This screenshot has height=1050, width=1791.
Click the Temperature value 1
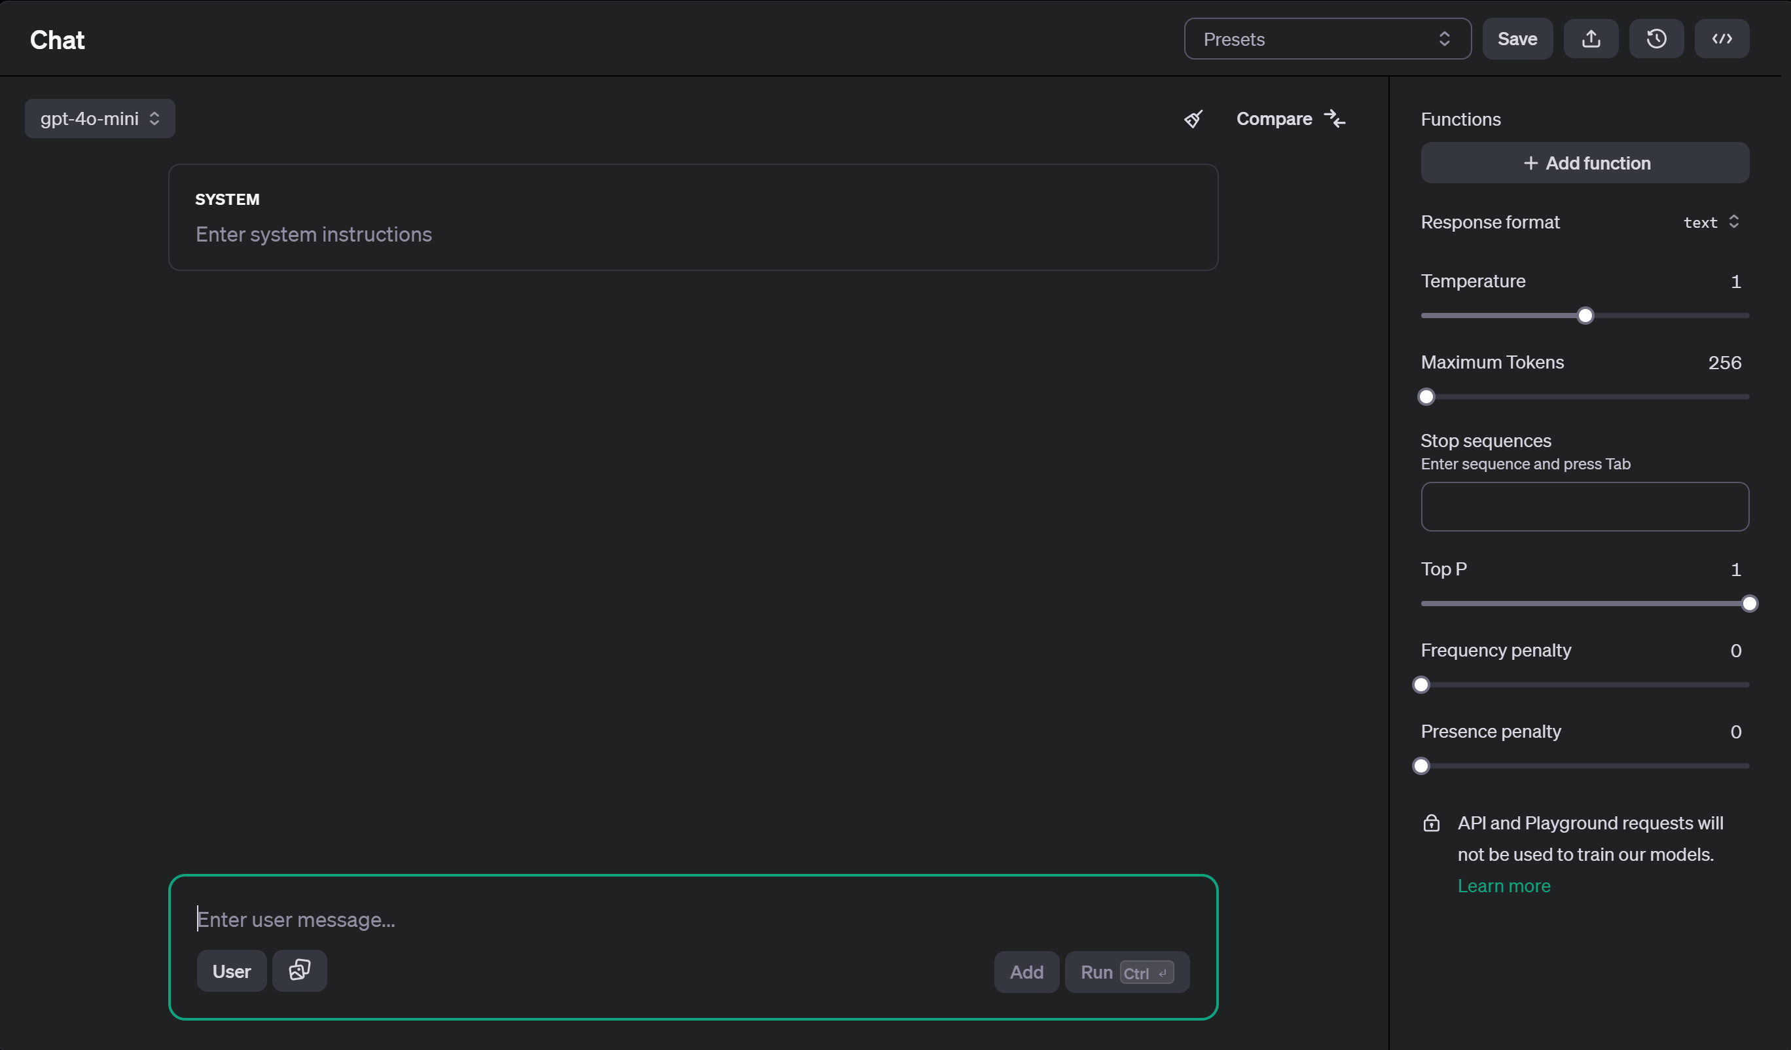[1735, 282]
